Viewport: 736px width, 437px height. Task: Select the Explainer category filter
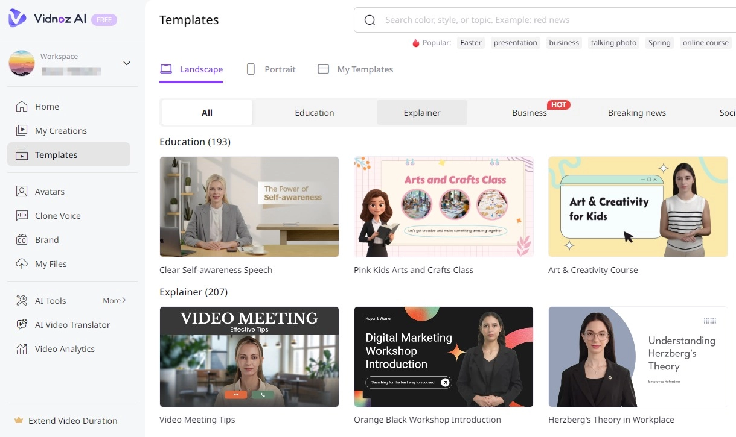pos(421,113)
